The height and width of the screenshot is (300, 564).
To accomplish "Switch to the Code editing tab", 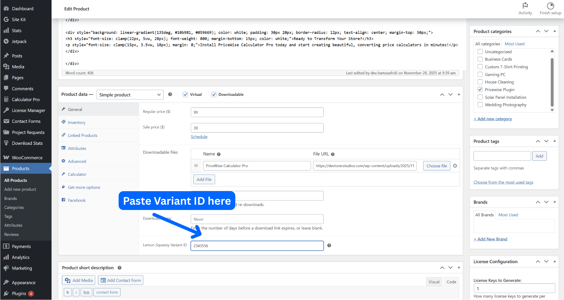I will (x=451, y=281).
